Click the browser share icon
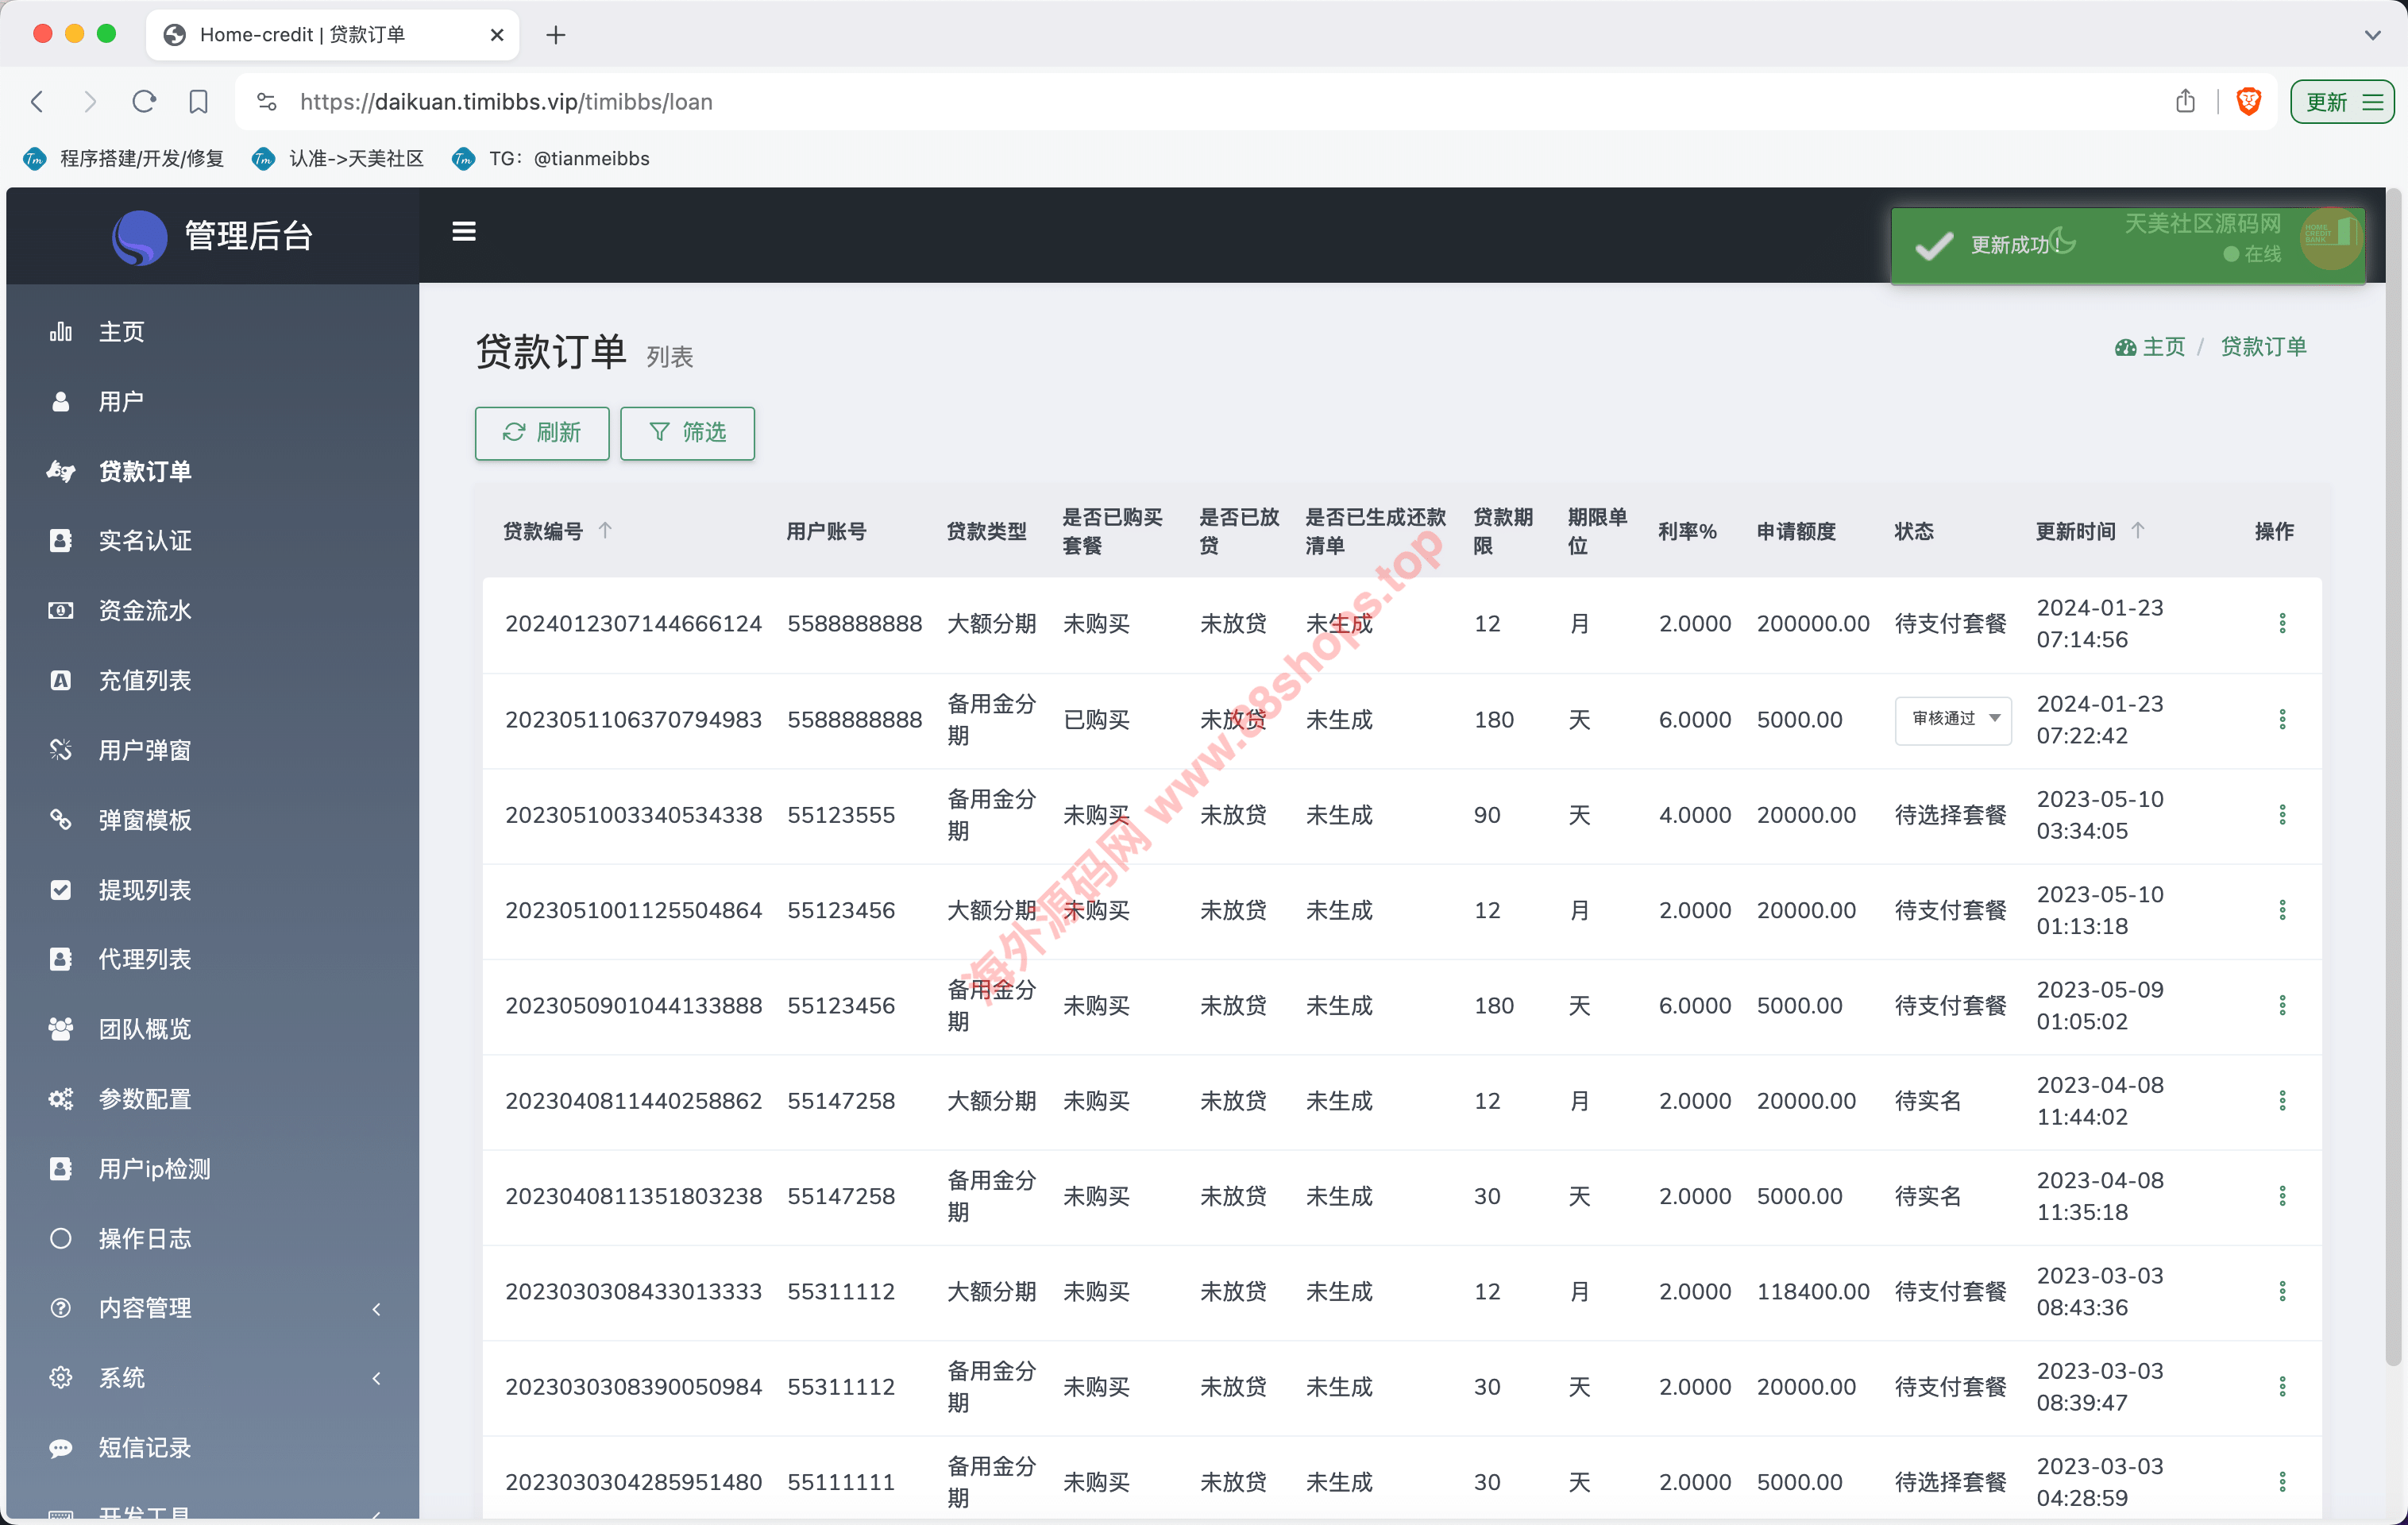Image resolution: width=2408 pixels, height=1525 pixels. (x=2185, y=101)
